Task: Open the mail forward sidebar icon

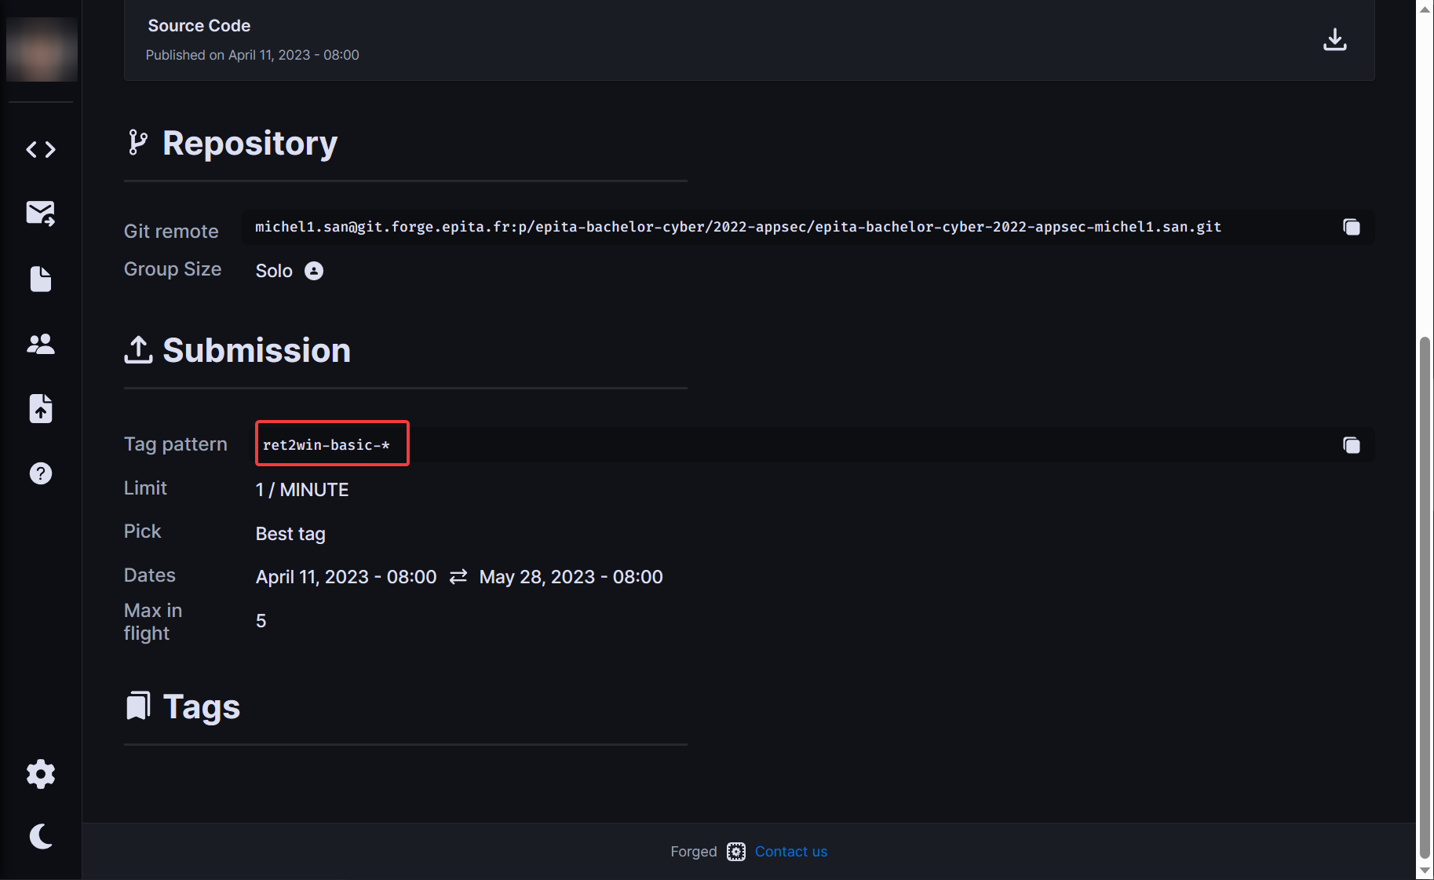Action: pos(41,213)
